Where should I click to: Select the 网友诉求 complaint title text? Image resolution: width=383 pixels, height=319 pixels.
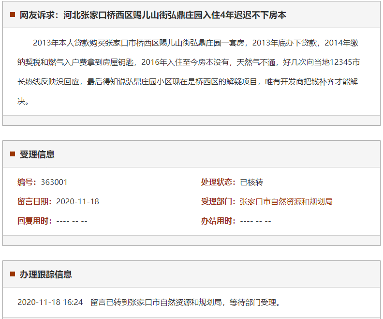tap(153, 15)
